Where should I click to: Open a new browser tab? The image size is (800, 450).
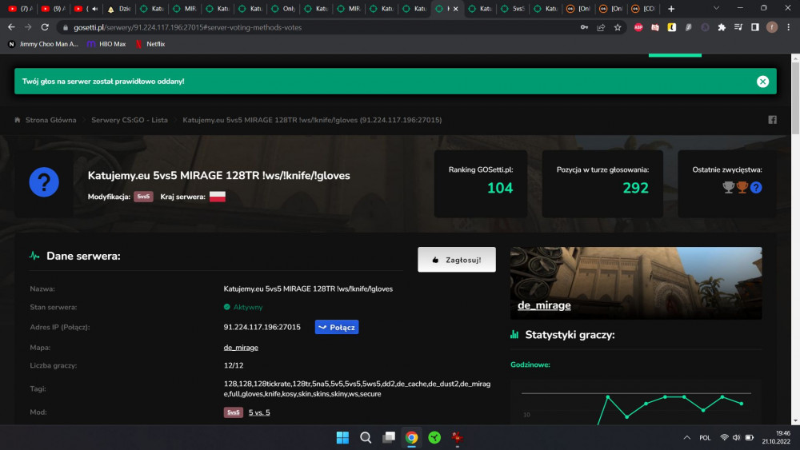[x=671, y=9]
